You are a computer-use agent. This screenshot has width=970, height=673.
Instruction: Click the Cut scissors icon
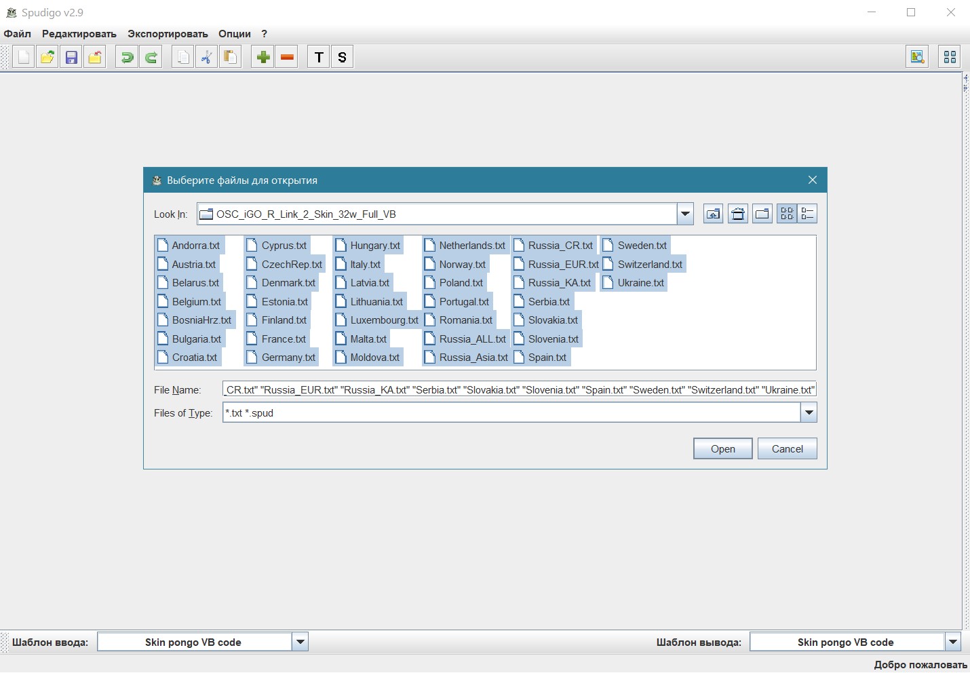tap(207, 57)
